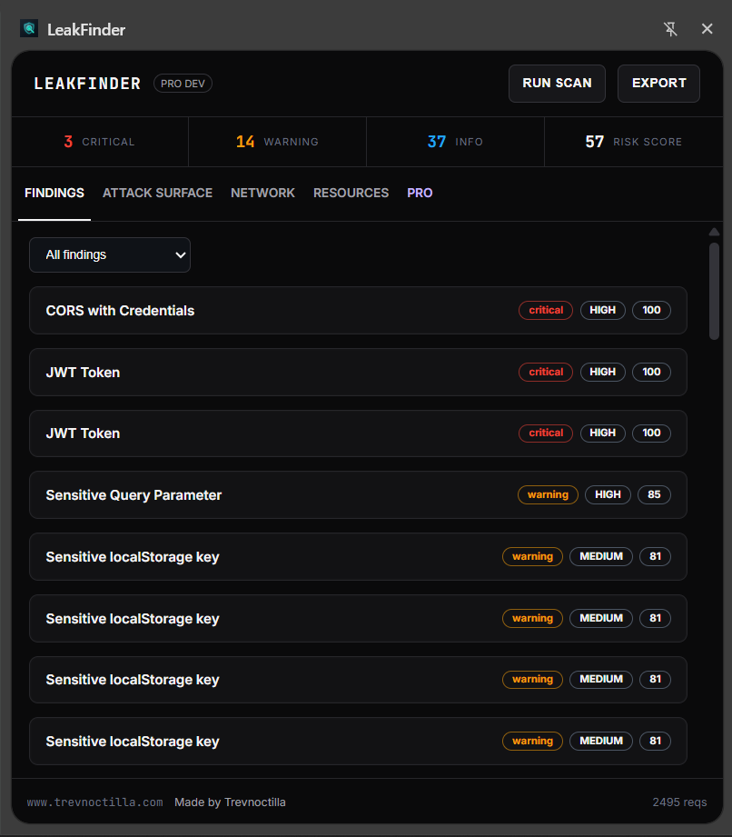Click the critical badge on CORS with Credentials

click(x=546, y=310)
